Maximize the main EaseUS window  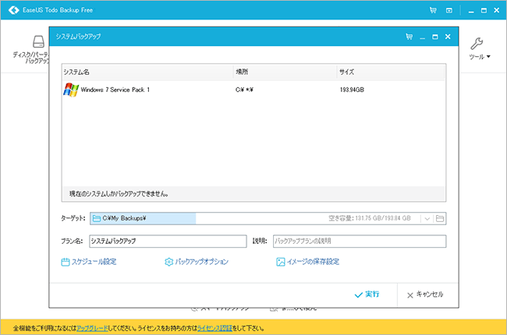[x=484, y=10]
